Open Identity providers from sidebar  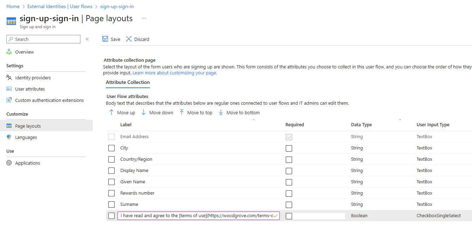tap(33, 78)
